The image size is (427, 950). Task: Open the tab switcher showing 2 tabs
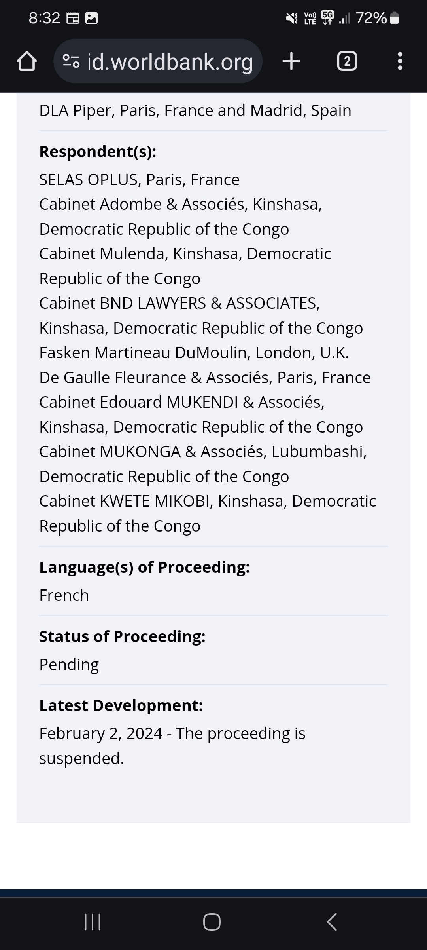point(347,61)
